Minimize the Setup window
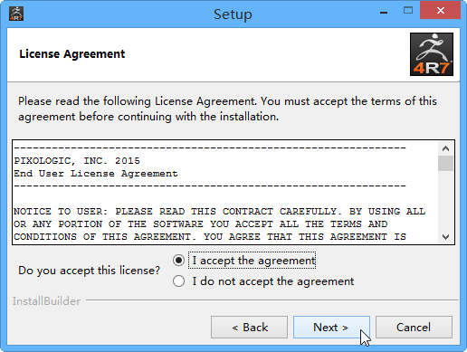The image size is (467, 352). (384, 13)
